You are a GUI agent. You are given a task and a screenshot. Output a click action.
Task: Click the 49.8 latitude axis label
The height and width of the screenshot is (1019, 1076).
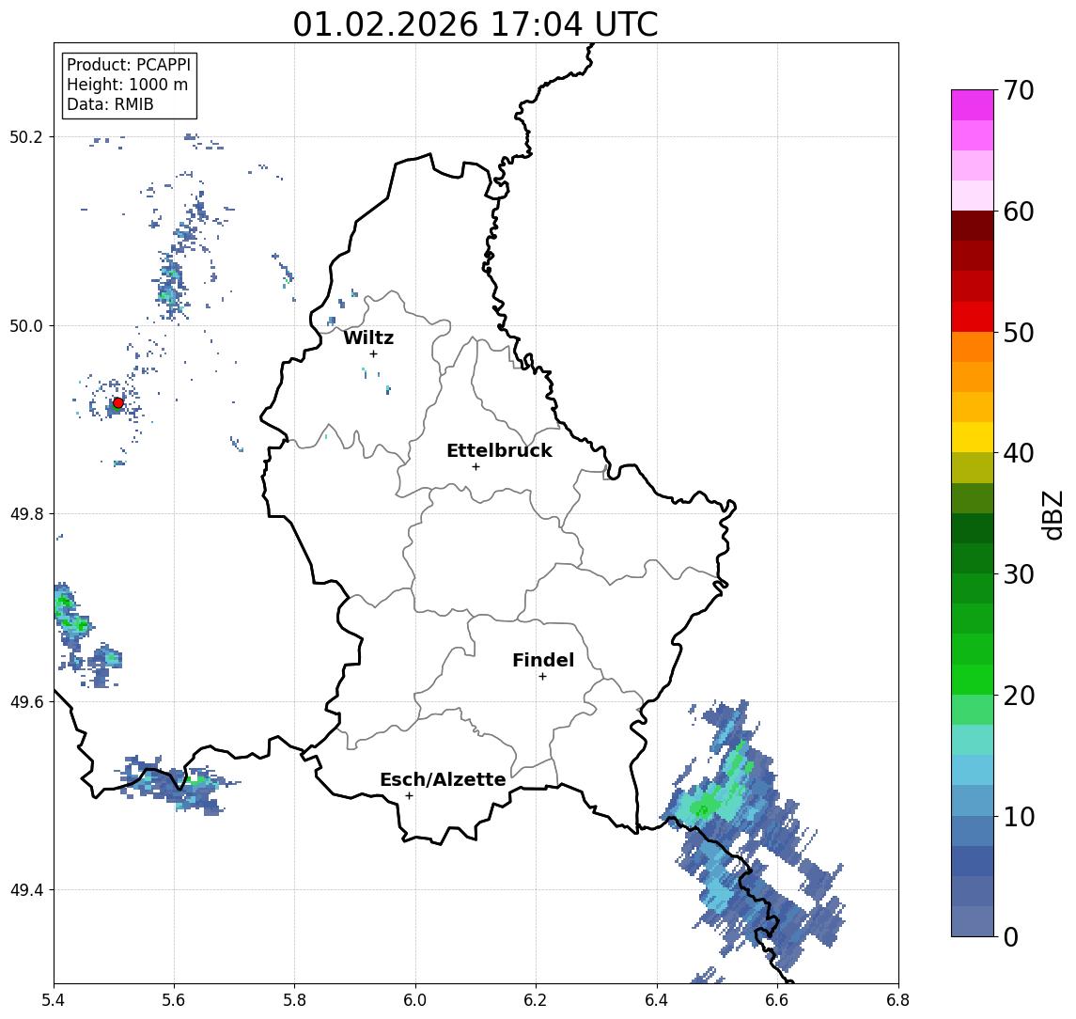click(x=26, y=513)
